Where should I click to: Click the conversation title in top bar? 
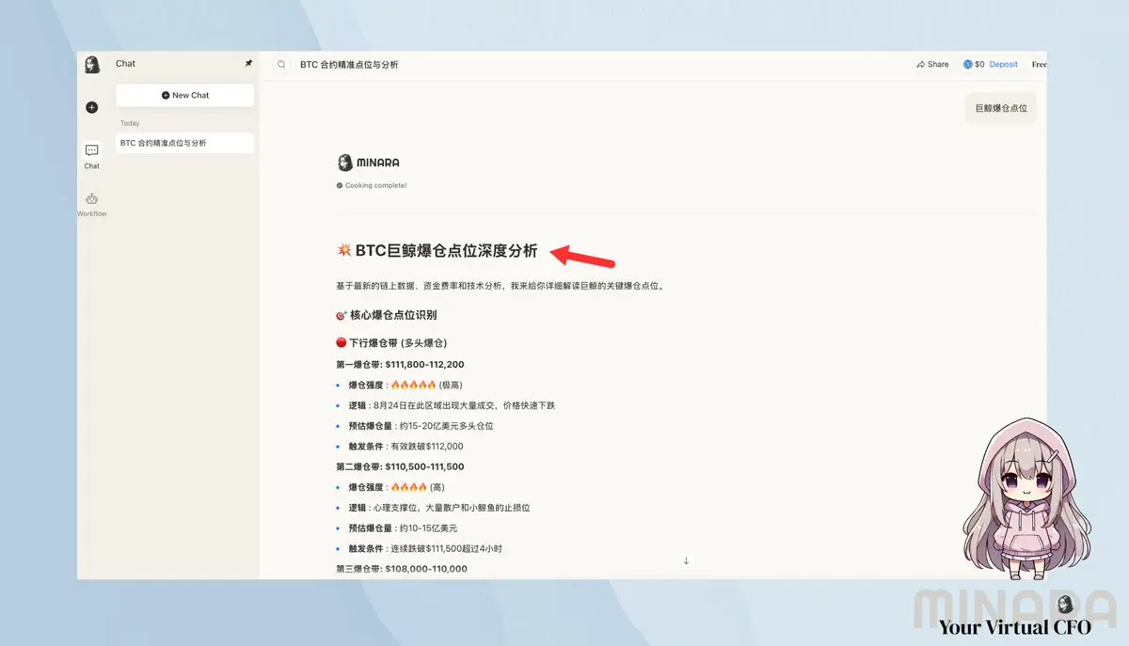pyautogui.click(x=349, y=65)
